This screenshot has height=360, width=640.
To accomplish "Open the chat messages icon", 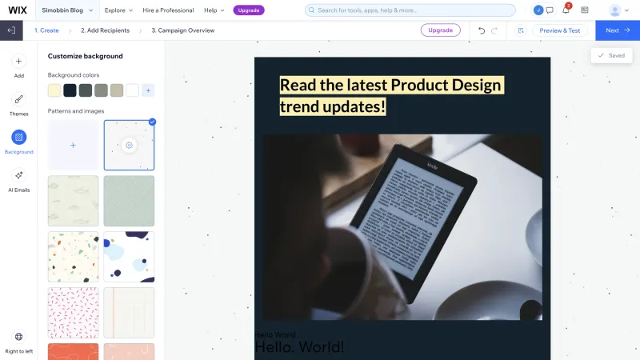I will click(550, 10).
